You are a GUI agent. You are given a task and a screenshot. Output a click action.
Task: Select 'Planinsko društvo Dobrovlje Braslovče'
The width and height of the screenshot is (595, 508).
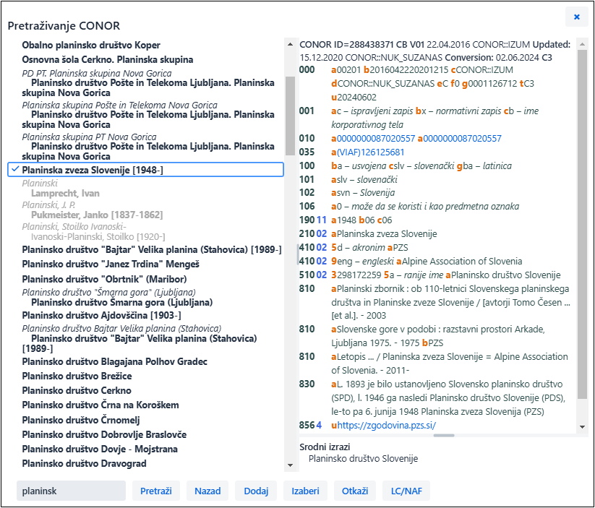pyautogui.click(x=104, y=434)
